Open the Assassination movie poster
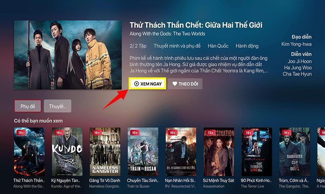325x194 pixels. (x=219, y=152)
